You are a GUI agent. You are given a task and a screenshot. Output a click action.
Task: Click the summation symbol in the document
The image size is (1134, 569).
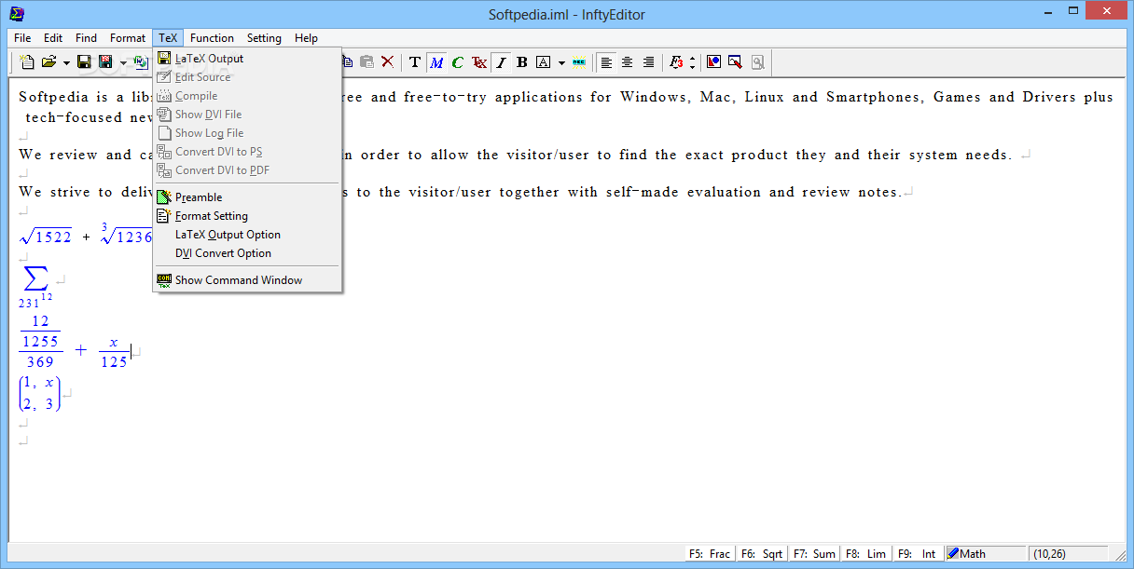35,278
